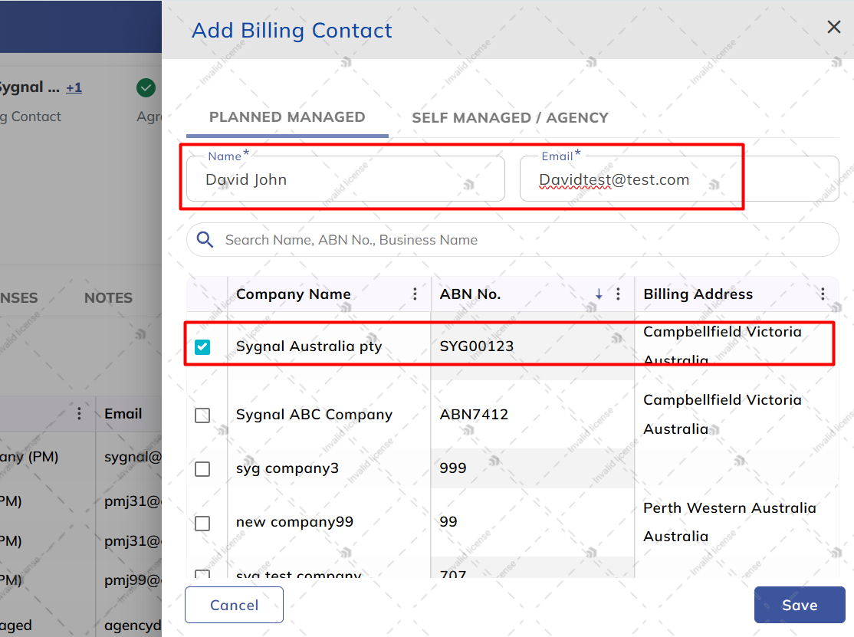Screen dimensions: 854x637
Task: Open background table column kebab menu
Action: pos(79,414)
